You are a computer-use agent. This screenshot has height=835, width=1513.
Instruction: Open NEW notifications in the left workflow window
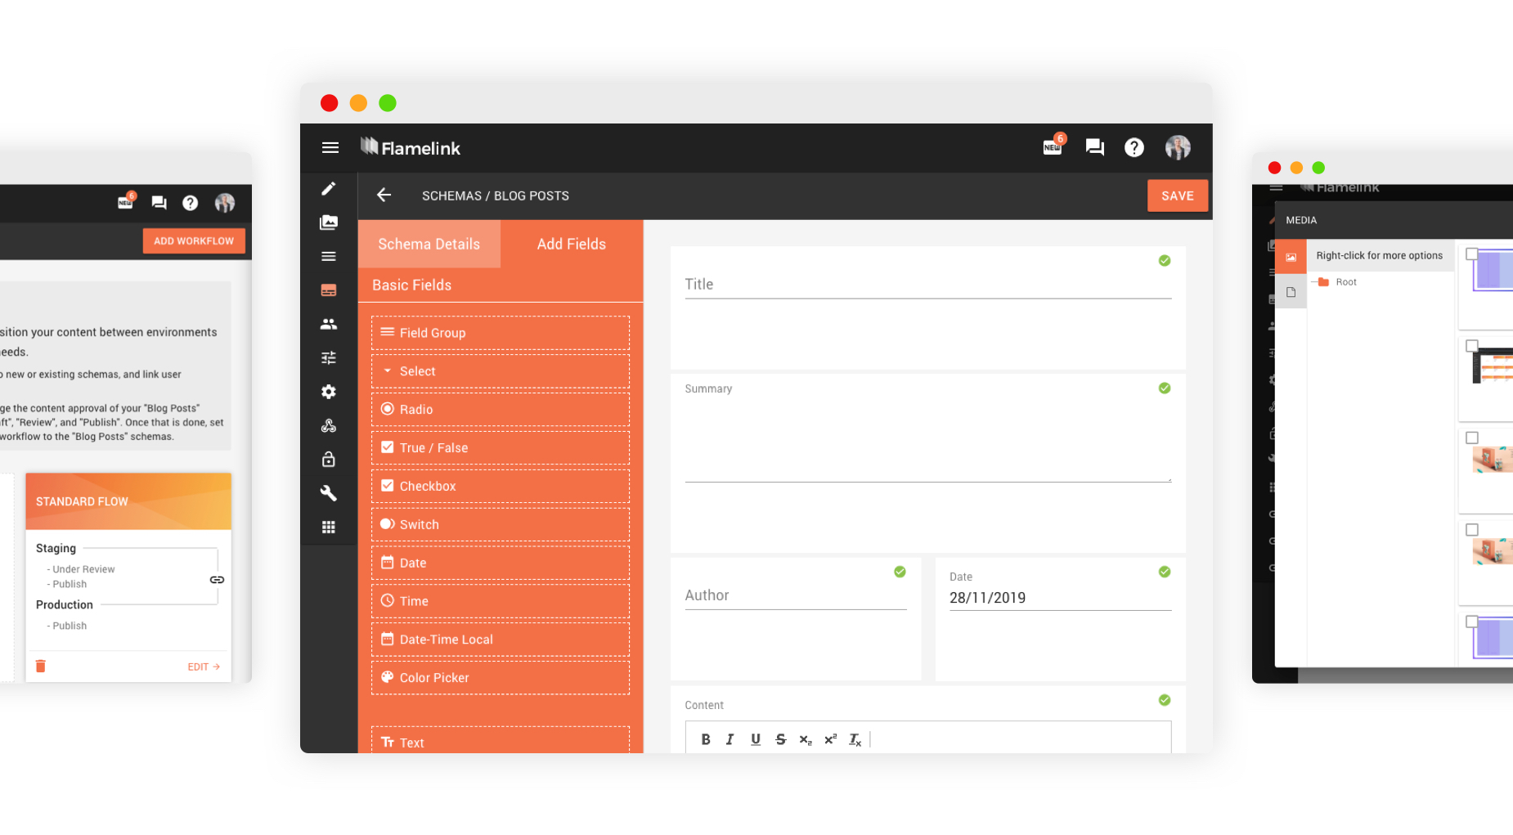tap(126, 201)
